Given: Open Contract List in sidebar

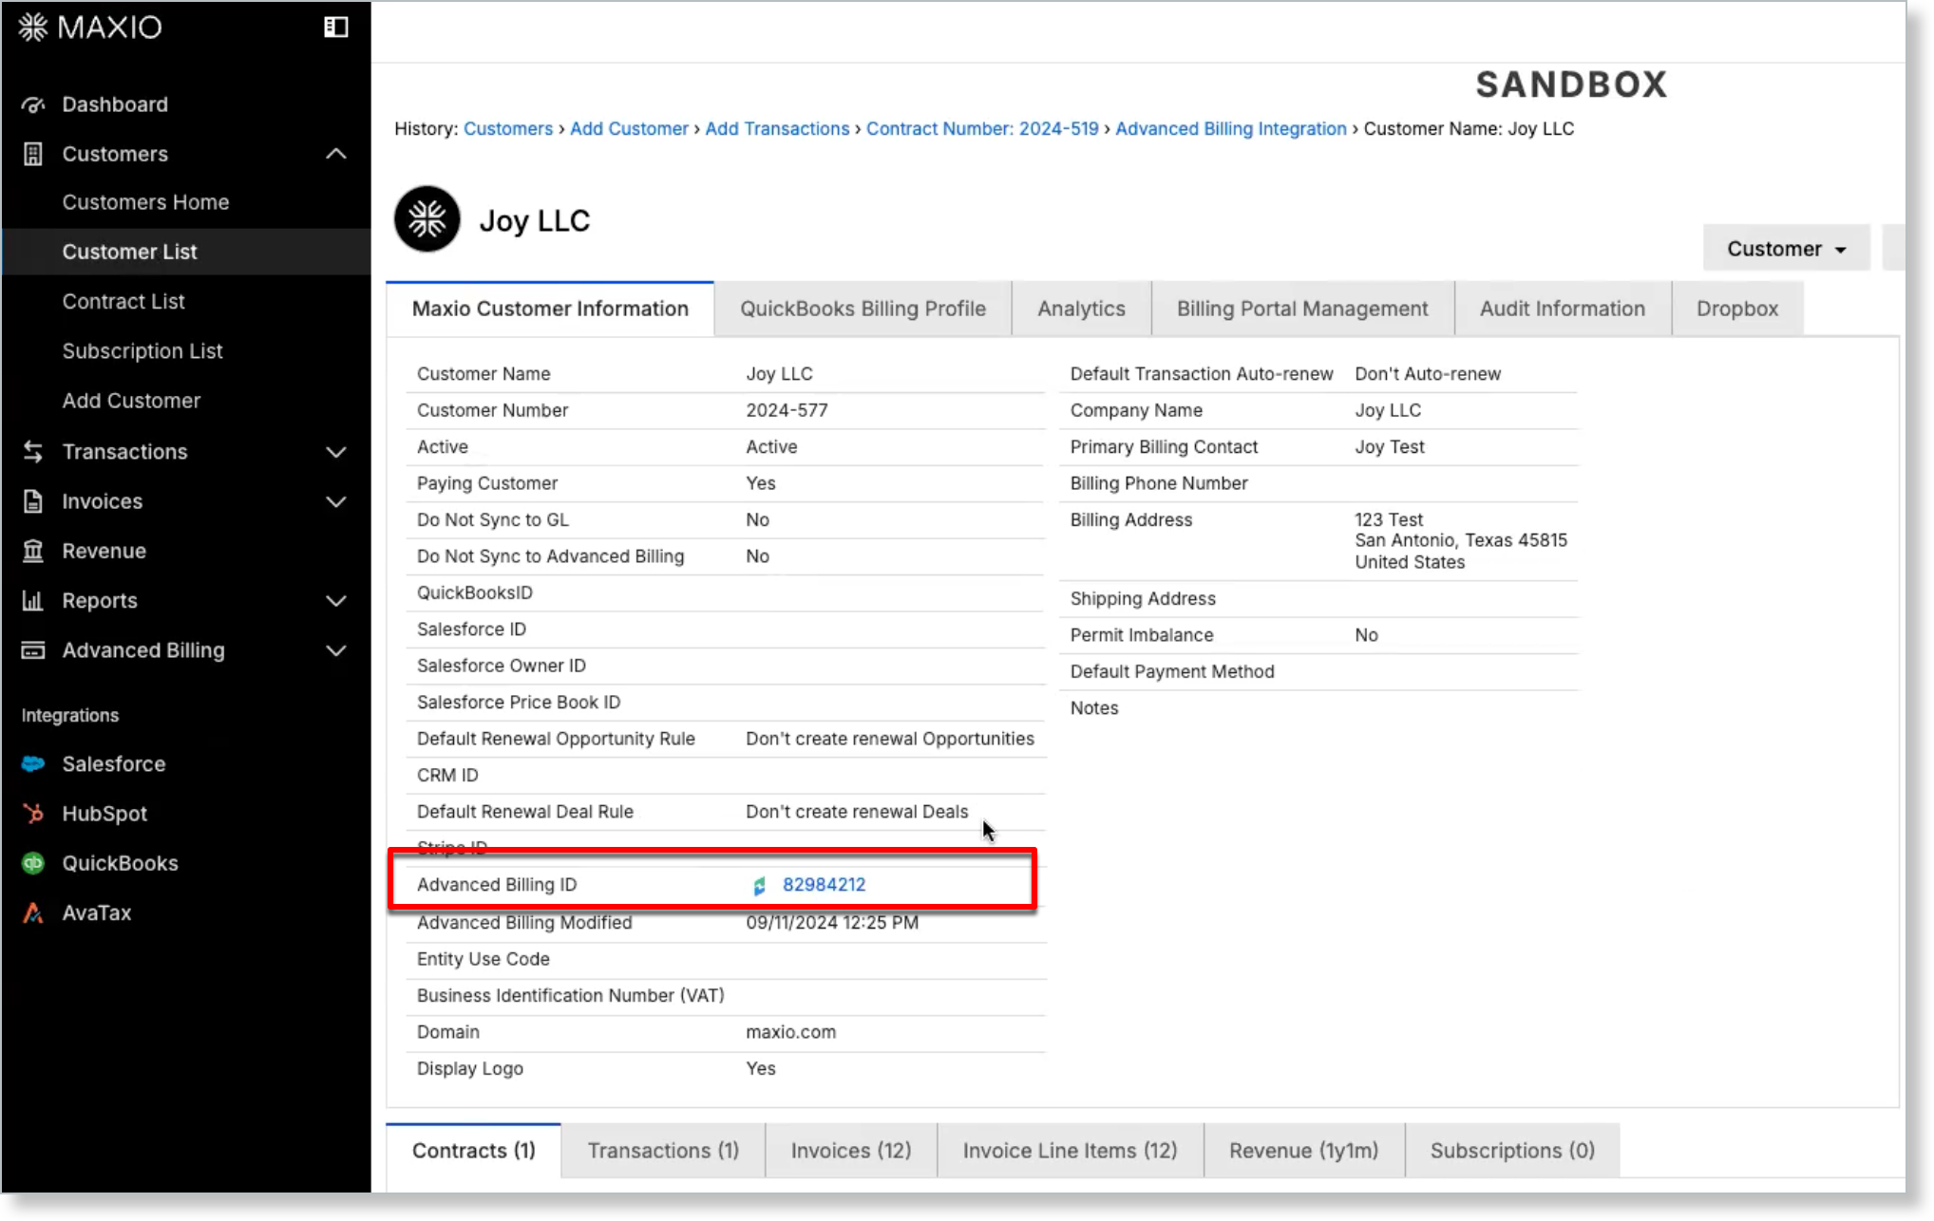Looking at the screenshot, I should point(123,301).
